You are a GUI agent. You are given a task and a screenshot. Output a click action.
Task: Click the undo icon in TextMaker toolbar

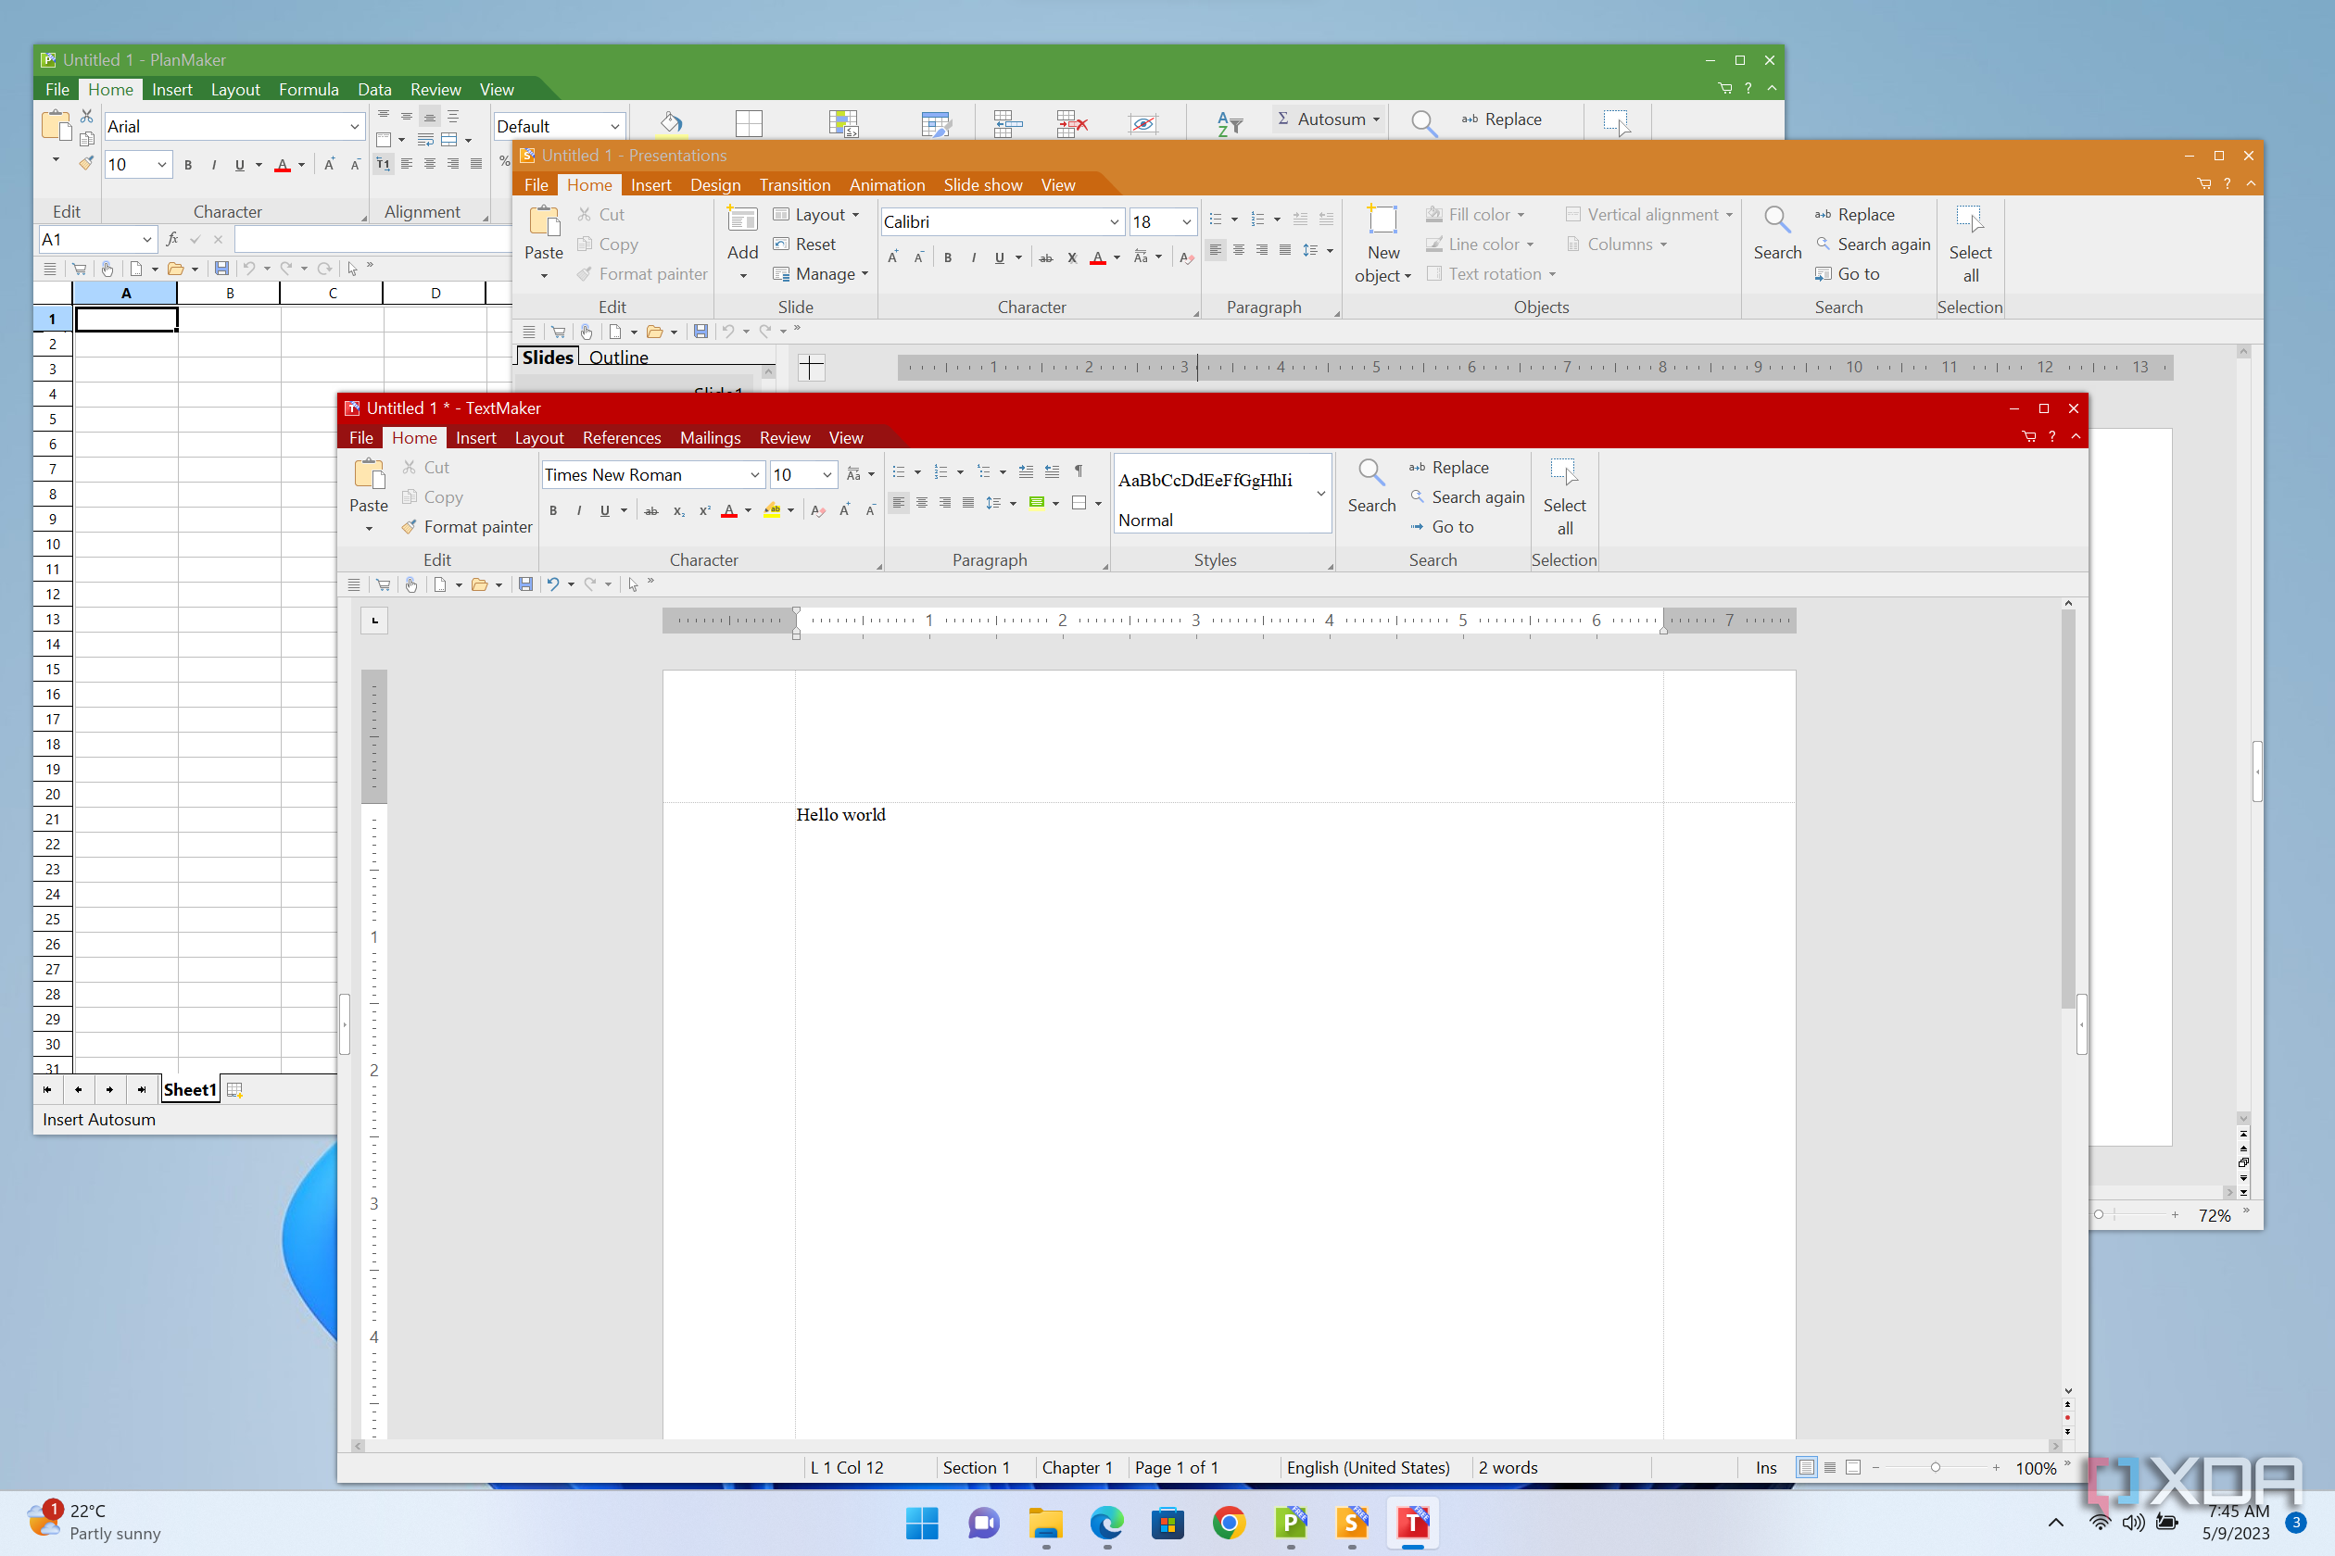(x=553, y=584)
